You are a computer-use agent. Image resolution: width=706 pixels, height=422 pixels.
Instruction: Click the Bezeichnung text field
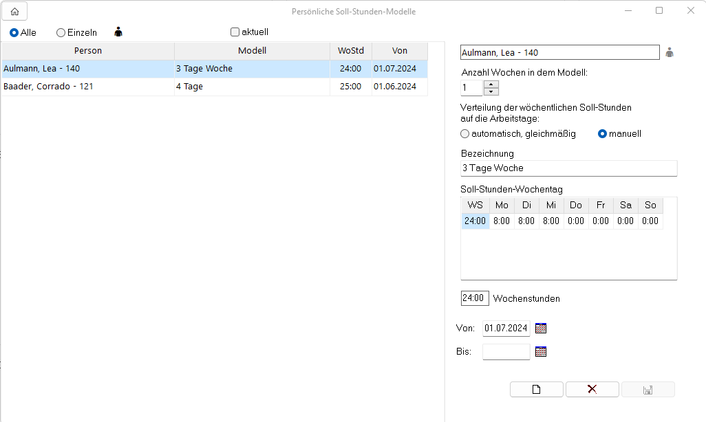[568, 168]
